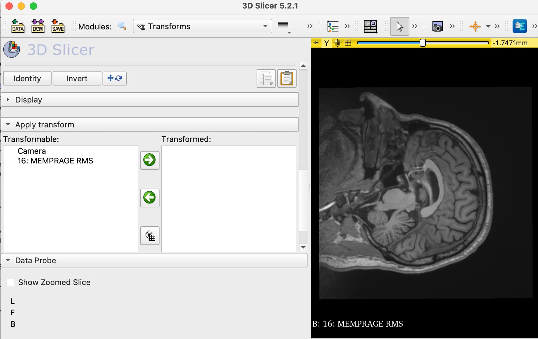Click the -1.7471mm offset value
The image size is (538, 339).
pyautogui.click(x=510, y=43)
